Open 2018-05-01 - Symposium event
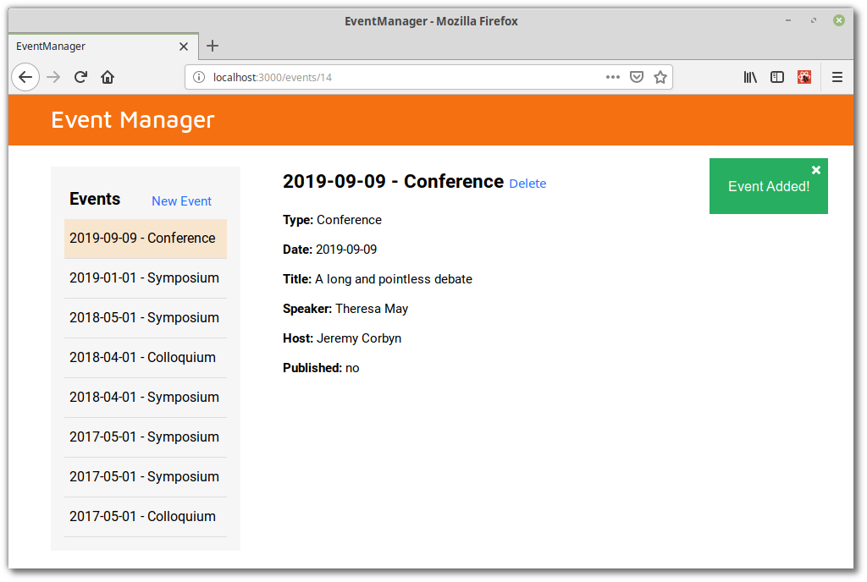 [146, 318]
